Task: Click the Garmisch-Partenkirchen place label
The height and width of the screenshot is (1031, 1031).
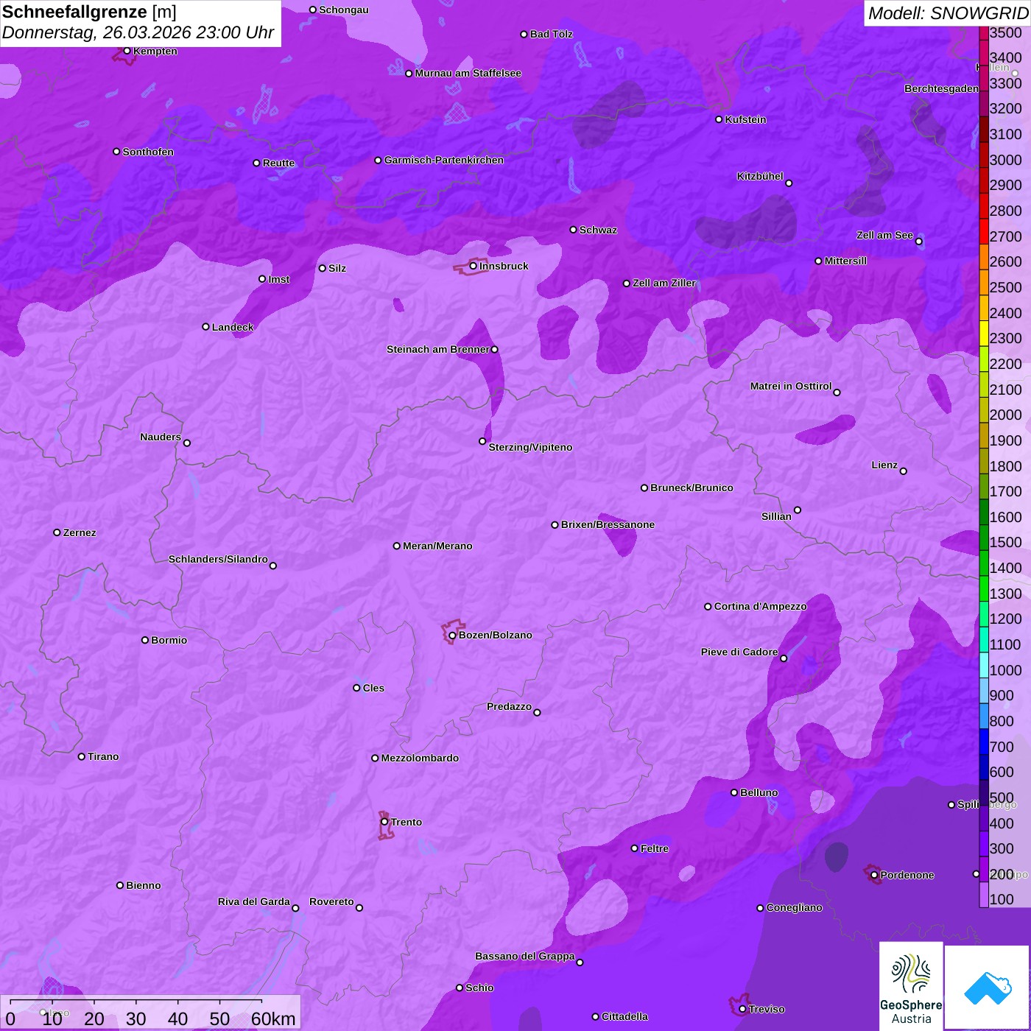Action: coord(443,160)
